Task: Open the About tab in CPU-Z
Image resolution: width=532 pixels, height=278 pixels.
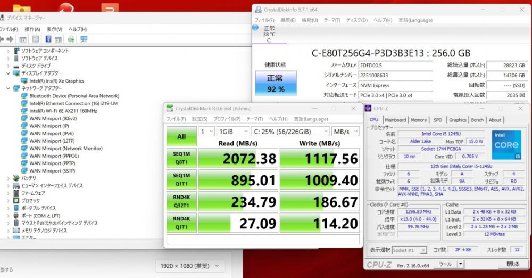Action: click(x=495, y=120)
